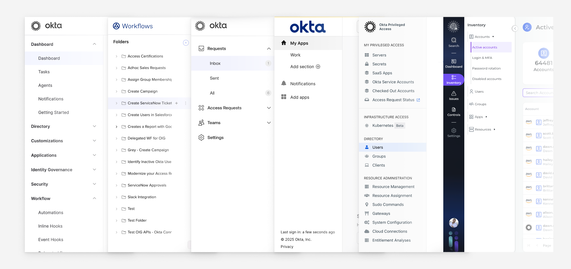This screenshot has height=269, width=571.
Task: Open the Issues panel icon
Action: click(454, 95)
